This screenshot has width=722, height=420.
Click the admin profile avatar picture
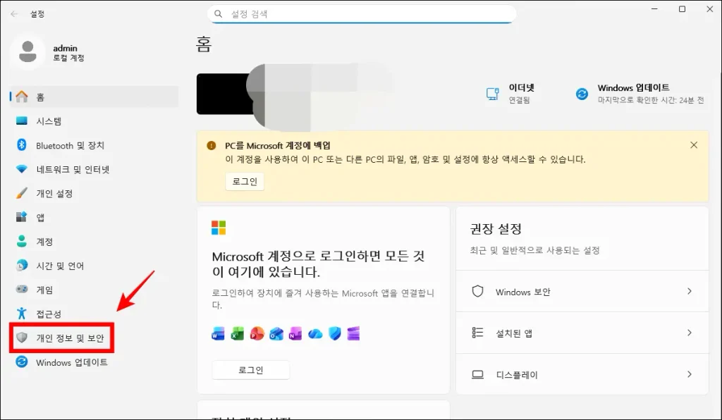[x=27, y=51]
